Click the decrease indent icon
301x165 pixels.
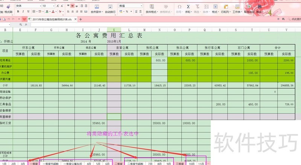tap(82, 6)
